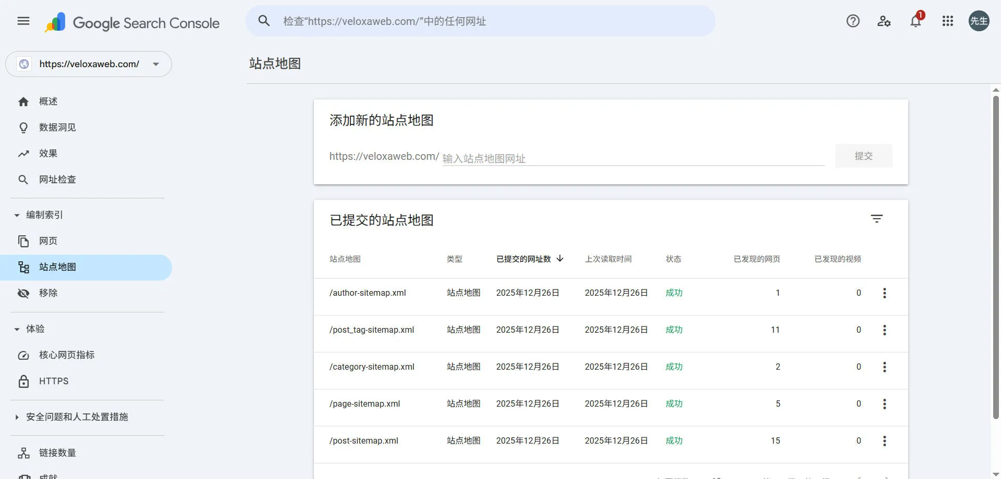Click the 提交 submit button
Image resolution: width=1001 pixels, height=479 pixels.
pyautogui.click(x=863, y=156)
